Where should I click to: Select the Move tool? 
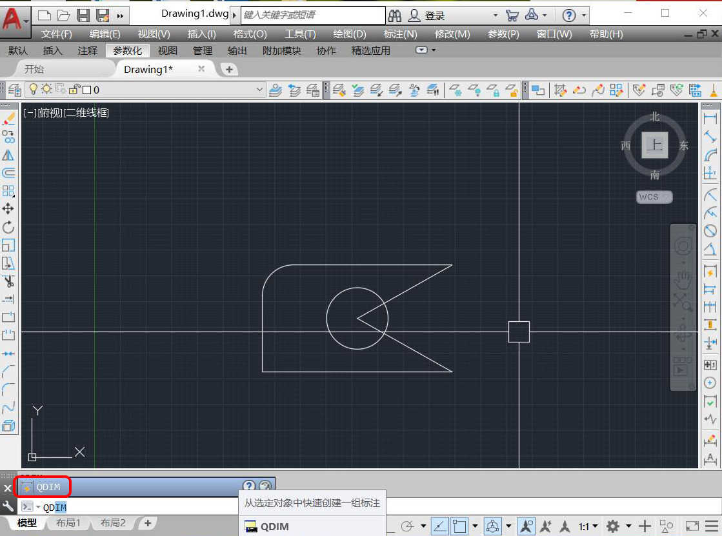click(x=8, y=209)
